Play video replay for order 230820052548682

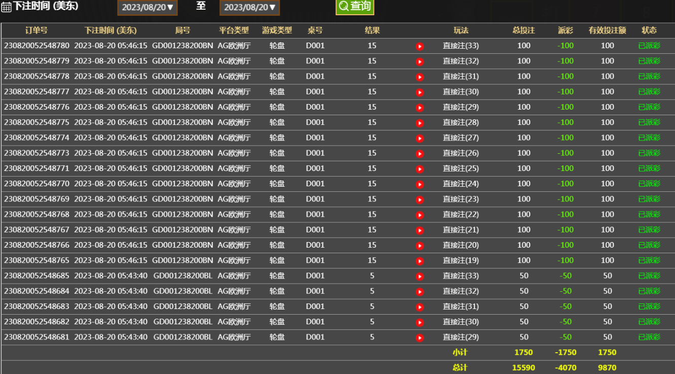click(x=420, y=322)
